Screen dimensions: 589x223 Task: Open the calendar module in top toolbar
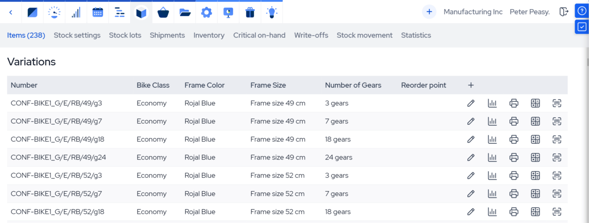98,12
